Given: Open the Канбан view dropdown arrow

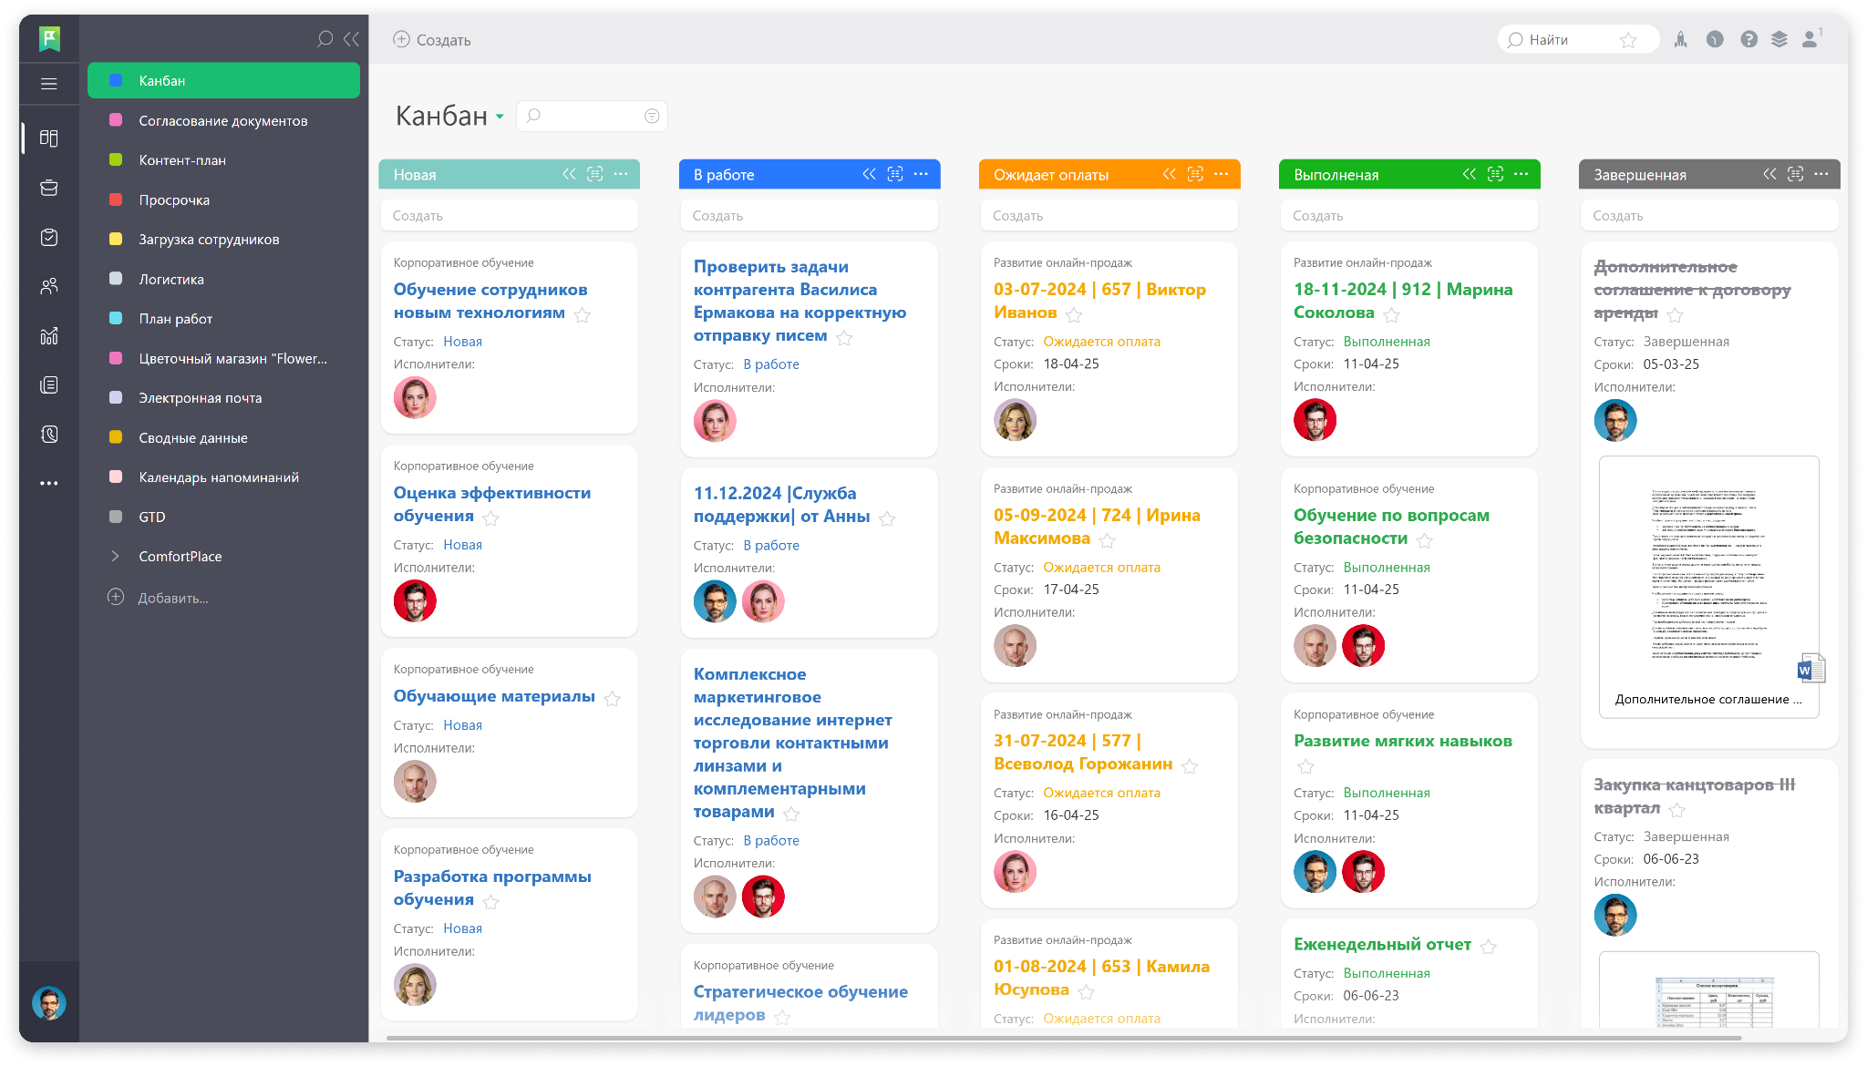Looking at the screenshot, I should (x=500, y=118).
